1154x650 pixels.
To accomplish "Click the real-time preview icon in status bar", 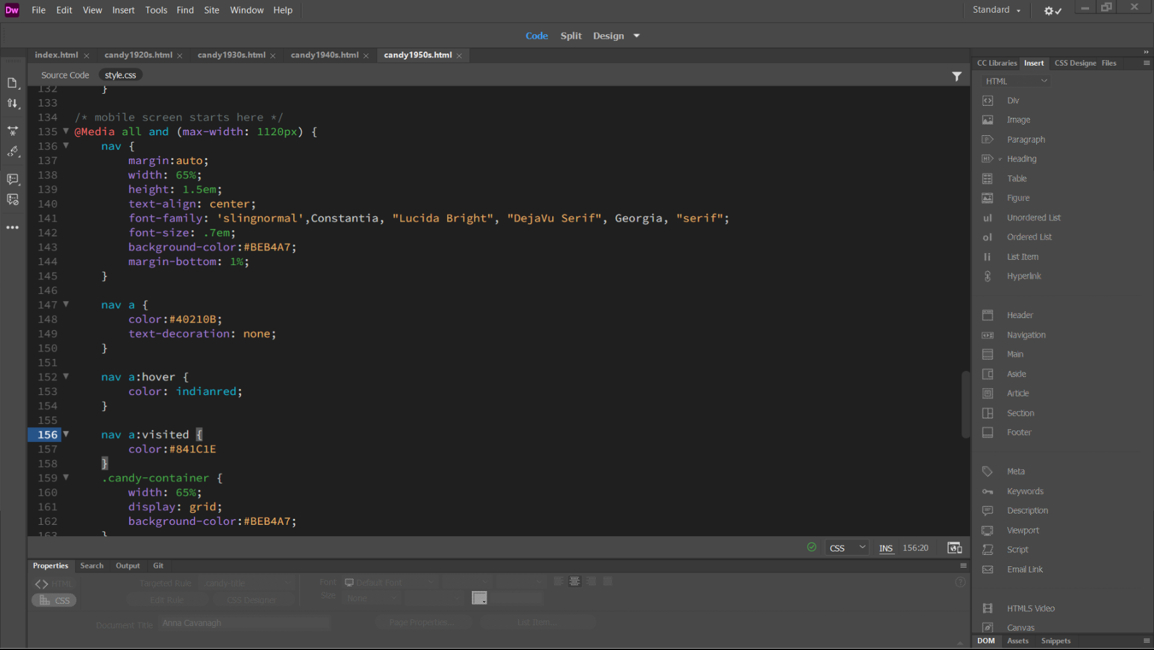I will pyautogui.click(x=955, y=548).
